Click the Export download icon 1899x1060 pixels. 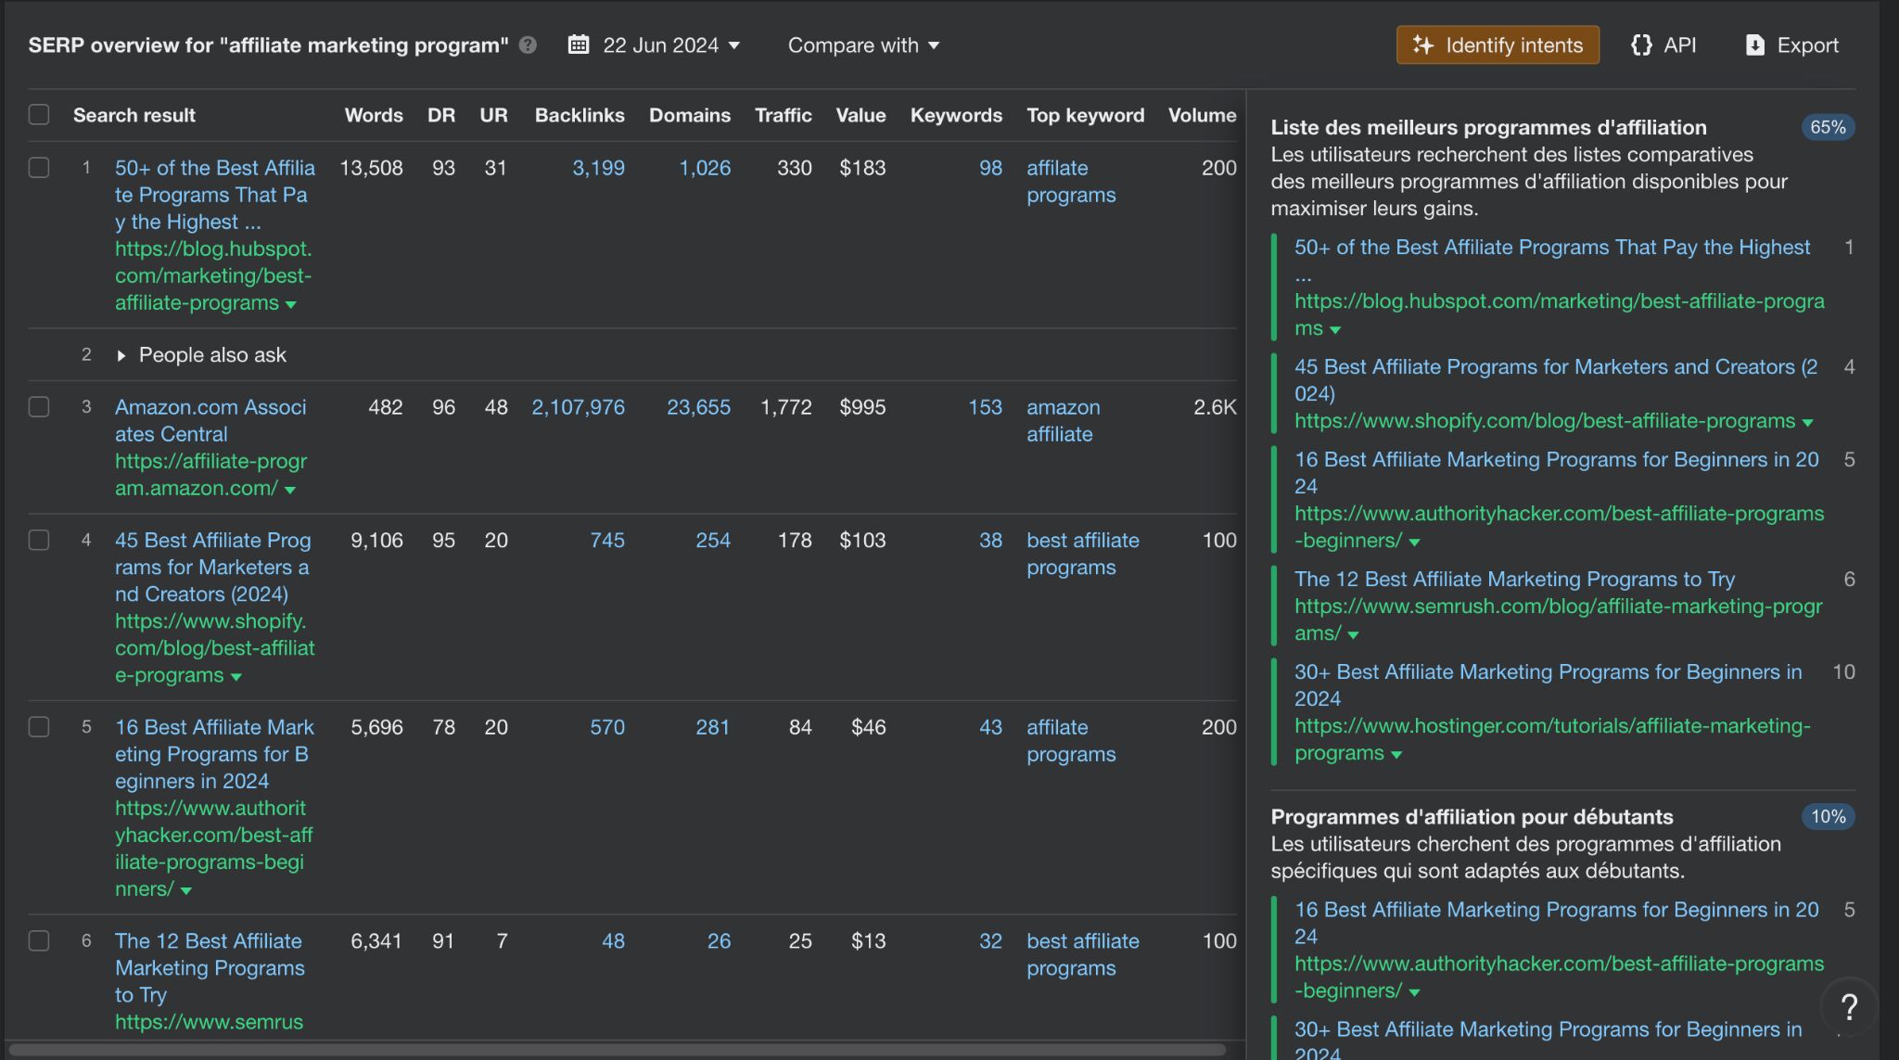pos(1754,45)
